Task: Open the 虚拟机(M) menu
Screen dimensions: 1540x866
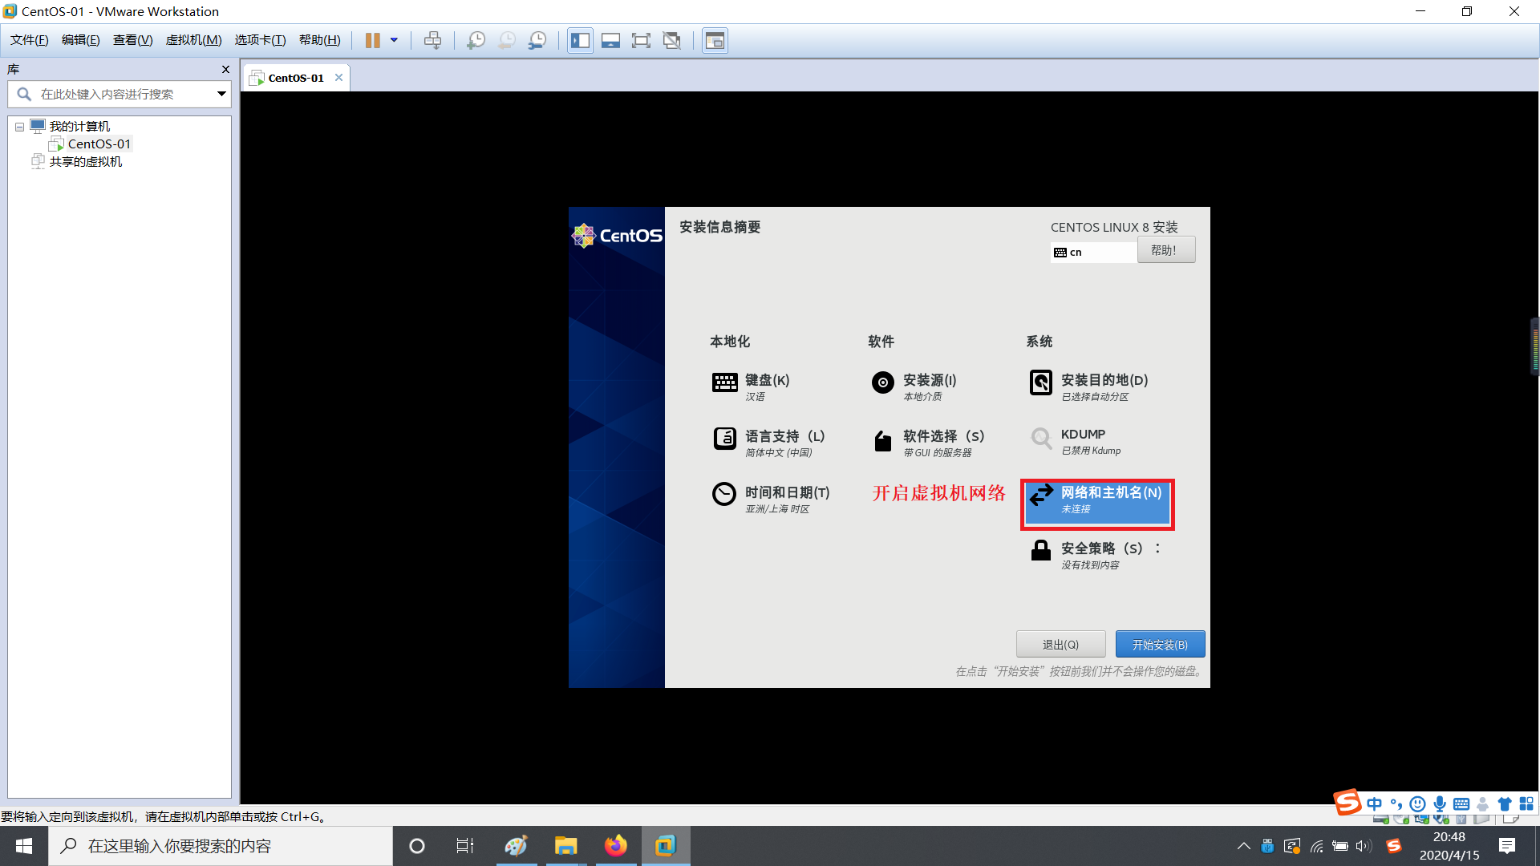Action: [x=193, y=40]
